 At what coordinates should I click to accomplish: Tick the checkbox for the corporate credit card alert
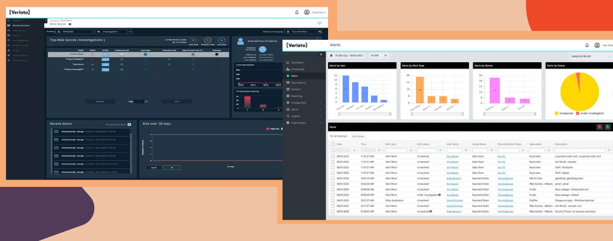(x=333, y=156)
